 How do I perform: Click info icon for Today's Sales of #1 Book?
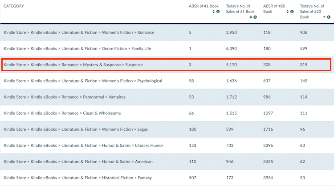click(255, 17)
